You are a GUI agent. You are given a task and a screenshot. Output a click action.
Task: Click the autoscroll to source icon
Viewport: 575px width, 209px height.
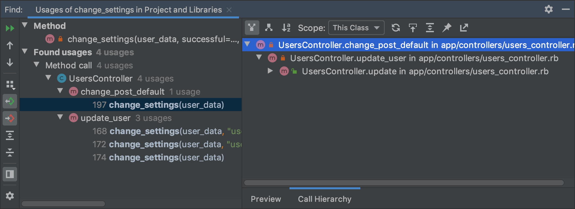[x=413, y=28]
